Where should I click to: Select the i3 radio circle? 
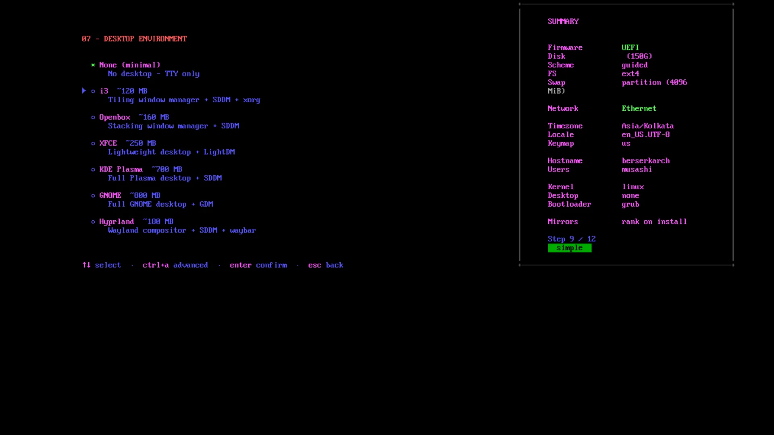click(93, 91)
